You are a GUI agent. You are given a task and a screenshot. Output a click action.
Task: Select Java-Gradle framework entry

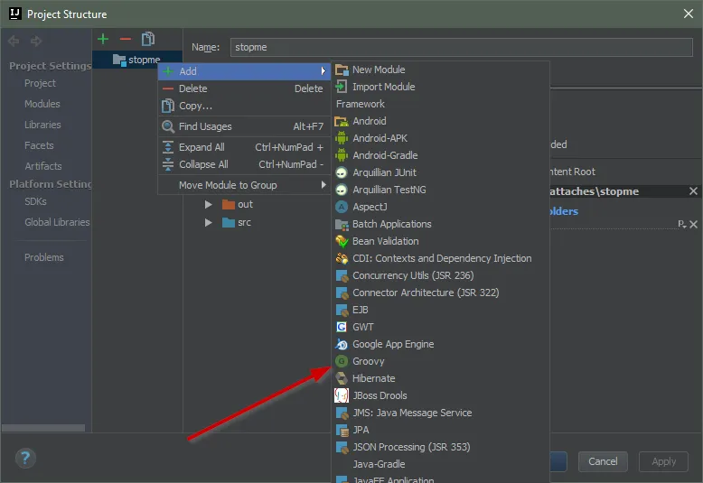click(440, 464)
